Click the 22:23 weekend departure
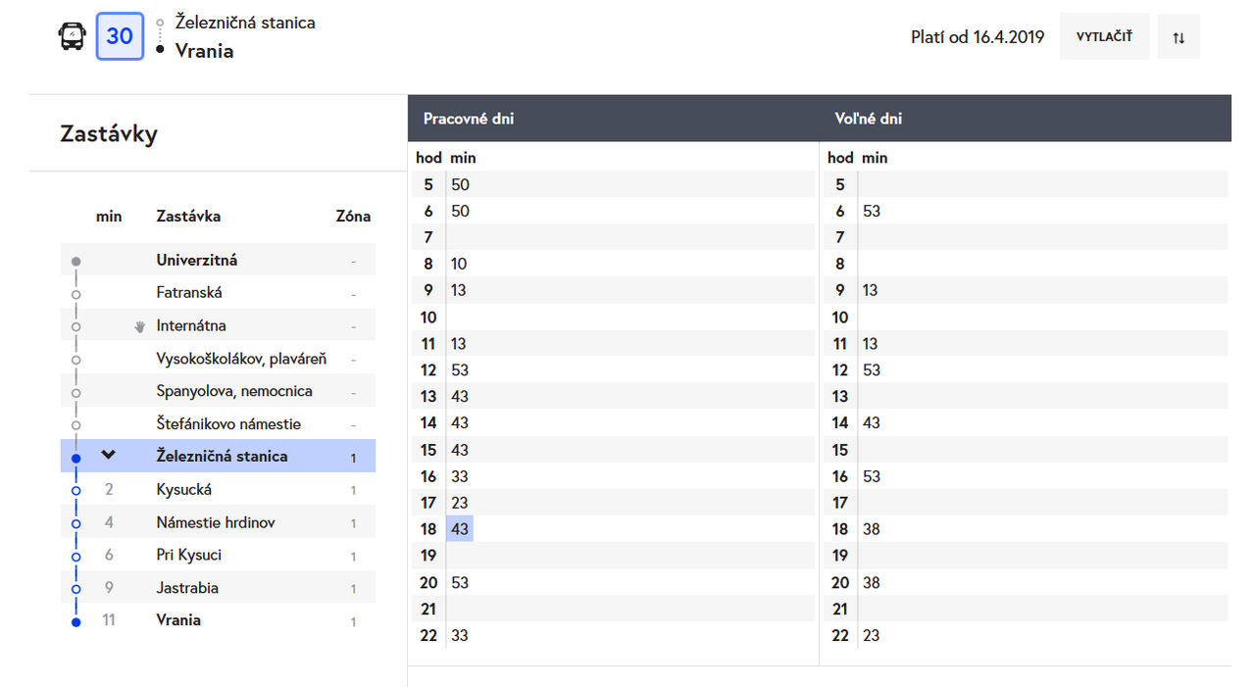The image size is (1255, 687). pos(871,635)
